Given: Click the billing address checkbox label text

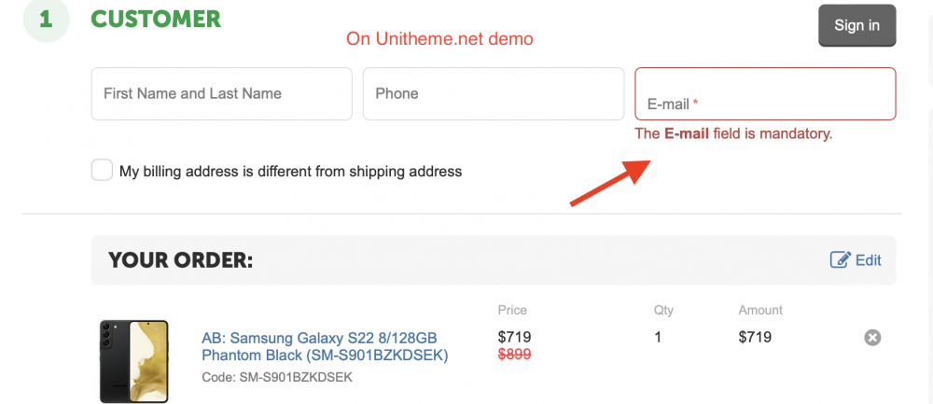Looking at the screenshot, I should (290, 172).
